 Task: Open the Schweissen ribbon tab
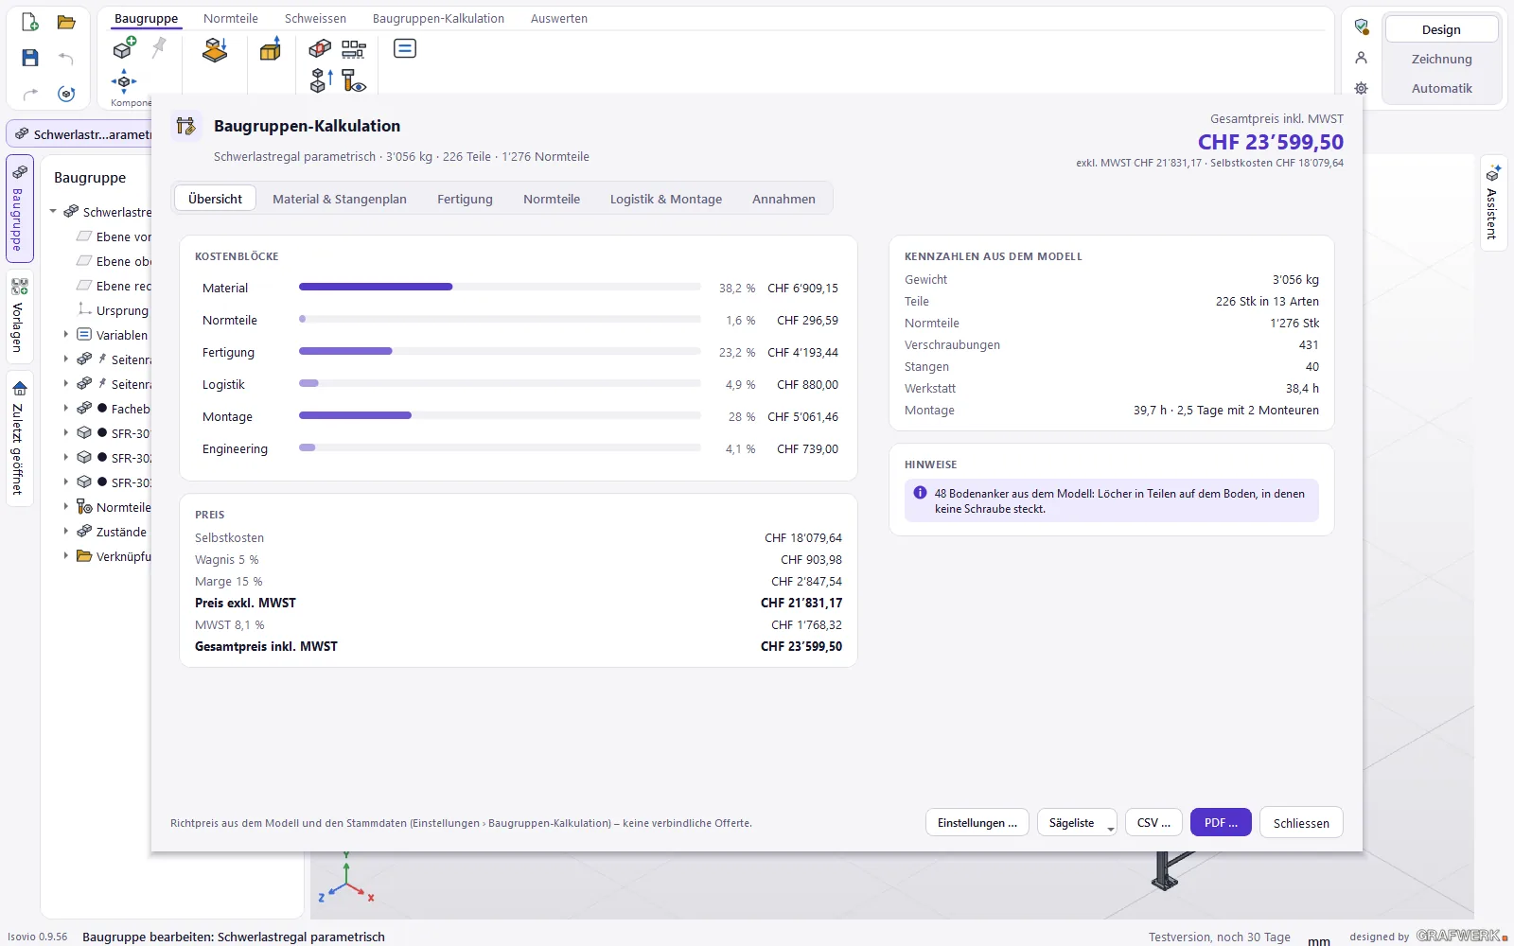tap(315, 18)
